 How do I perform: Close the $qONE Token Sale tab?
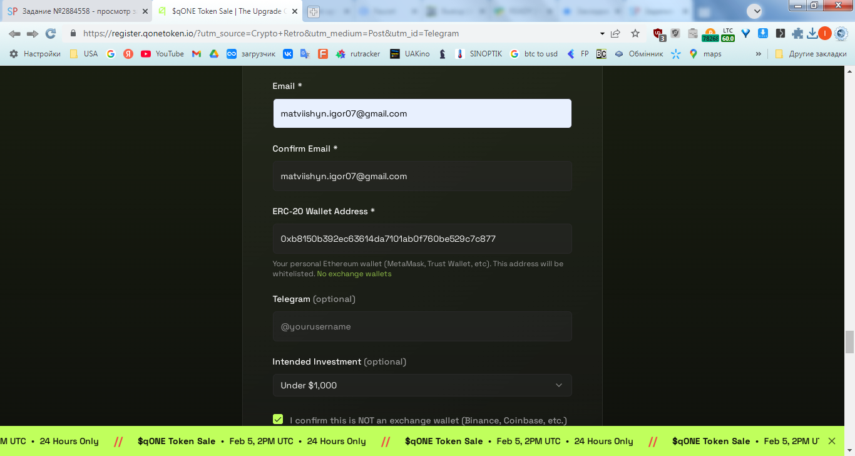[295, 11]
